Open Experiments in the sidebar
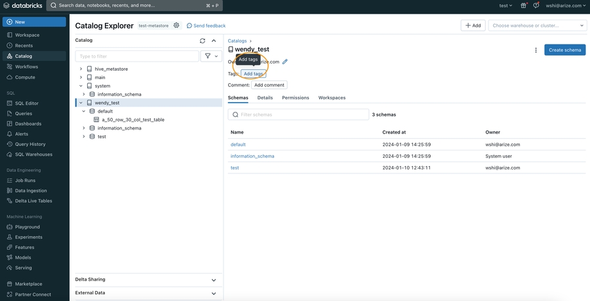Viewport: 590px width, 301px height. point(29,237)
